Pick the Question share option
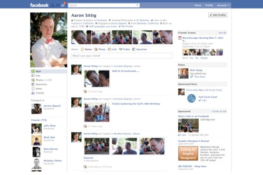This screenshot has width=263, height=175. pyautogui.click(x=140, y=49)
